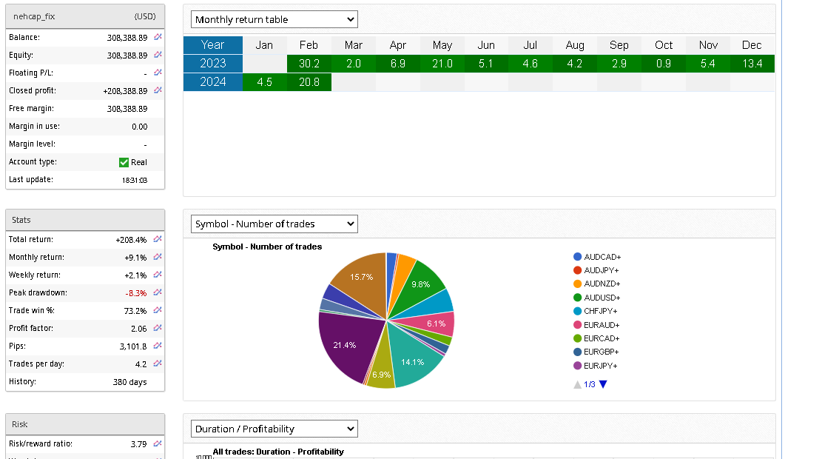
Task: Click the green Real account type checkmark
Action: coord(124,162)
